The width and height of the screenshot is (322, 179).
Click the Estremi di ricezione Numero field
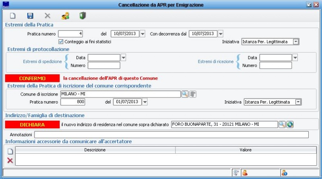[x=276, y=65]
